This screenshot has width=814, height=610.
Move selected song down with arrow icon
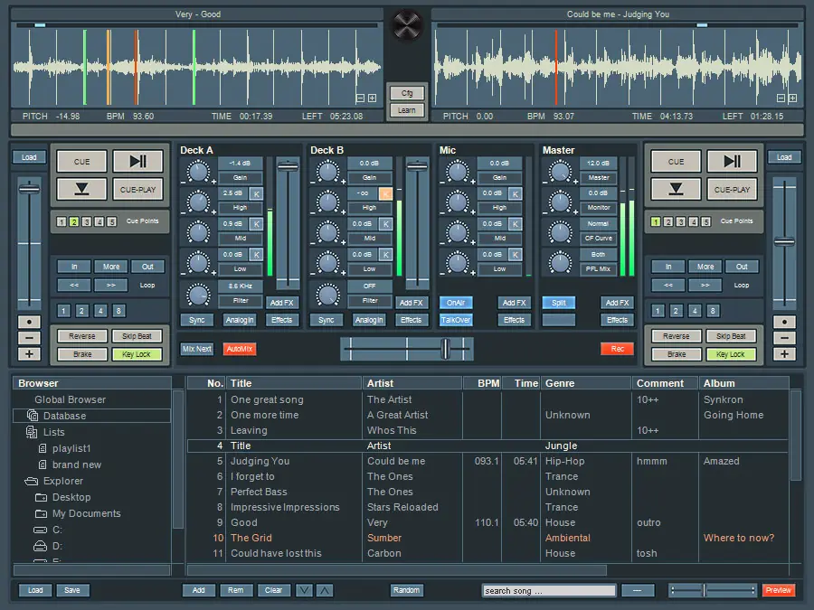coord(305,590)
